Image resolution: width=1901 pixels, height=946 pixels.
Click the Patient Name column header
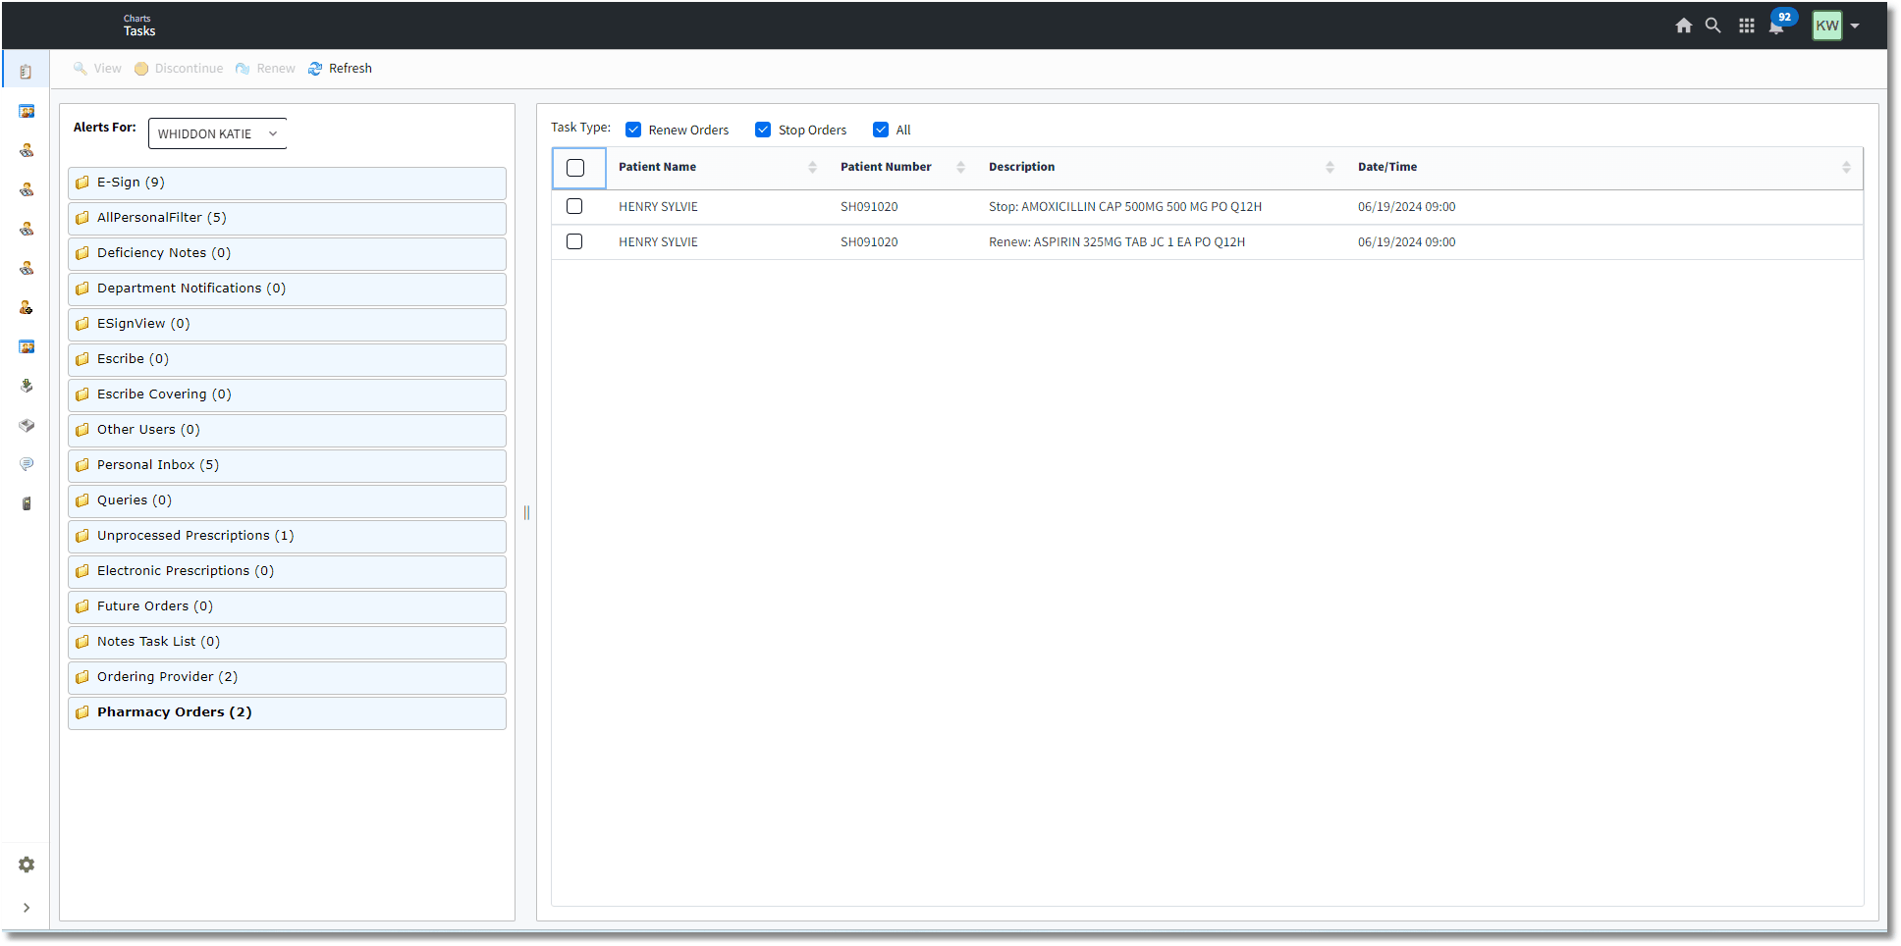tap(657, 167)
